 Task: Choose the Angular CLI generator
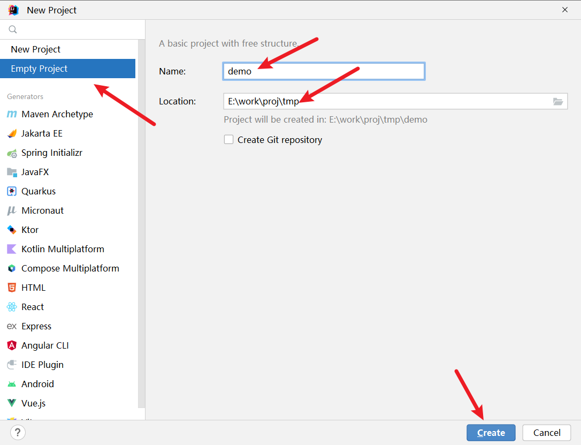(x=67, y=345)
